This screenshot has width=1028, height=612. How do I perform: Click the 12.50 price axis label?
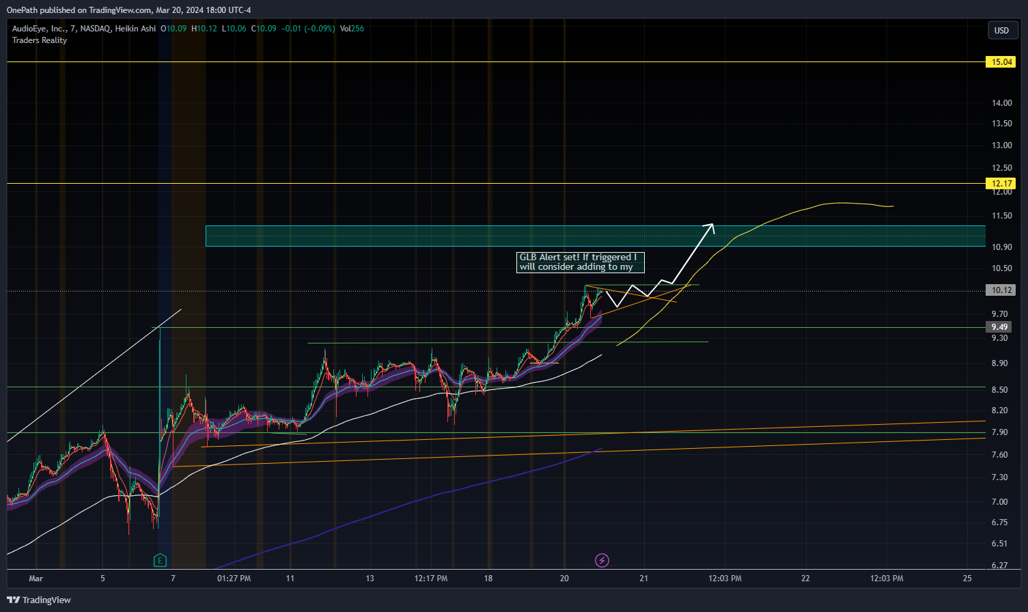pyautogui.click(x=1002, y=168)
